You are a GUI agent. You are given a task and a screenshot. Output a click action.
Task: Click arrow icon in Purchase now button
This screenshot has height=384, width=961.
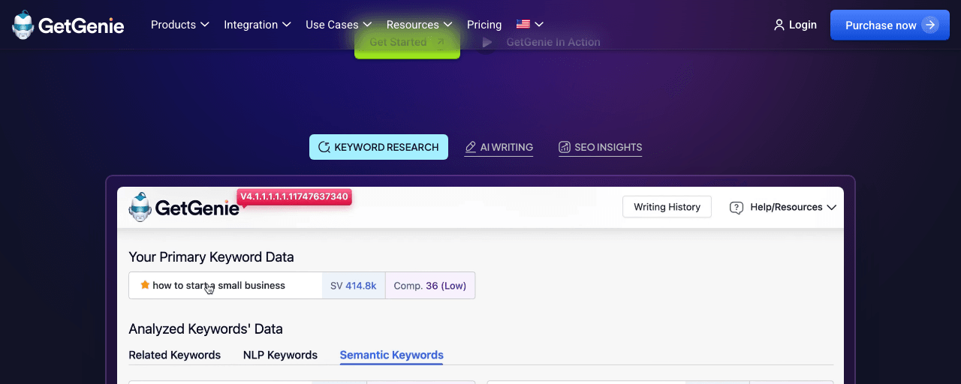(930, 25)
